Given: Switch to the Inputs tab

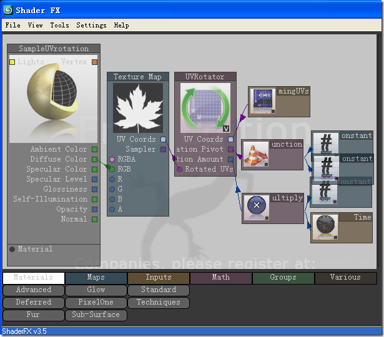Looking at the screenshot, I should (159, 278).
